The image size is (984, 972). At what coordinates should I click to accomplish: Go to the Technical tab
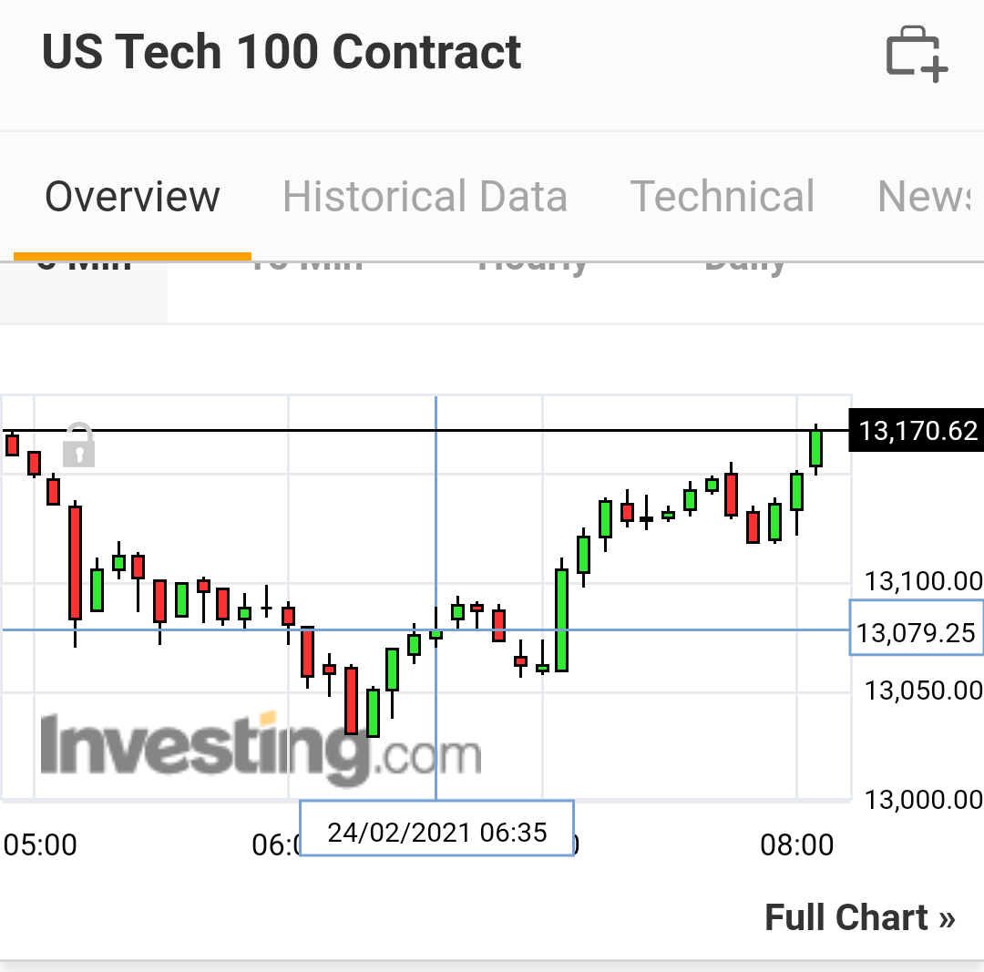(723, 197)
